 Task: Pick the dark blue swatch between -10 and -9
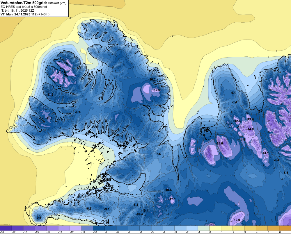99,228
